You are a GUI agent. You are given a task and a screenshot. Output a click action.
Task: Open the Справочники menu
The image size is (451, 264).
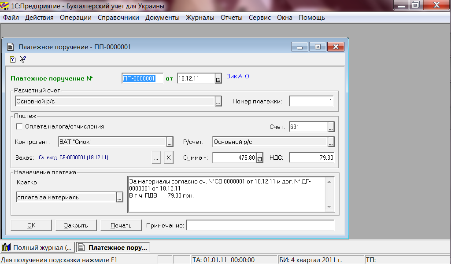click(x=118, y=18)
